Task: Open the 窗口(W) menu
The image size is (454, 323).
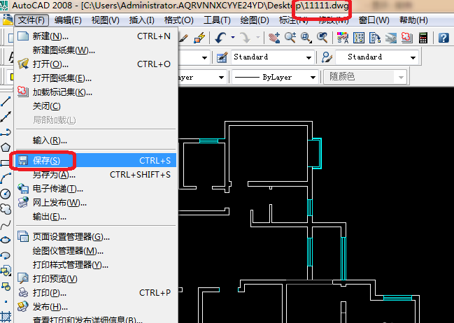Action: click(x=374, y=20)
